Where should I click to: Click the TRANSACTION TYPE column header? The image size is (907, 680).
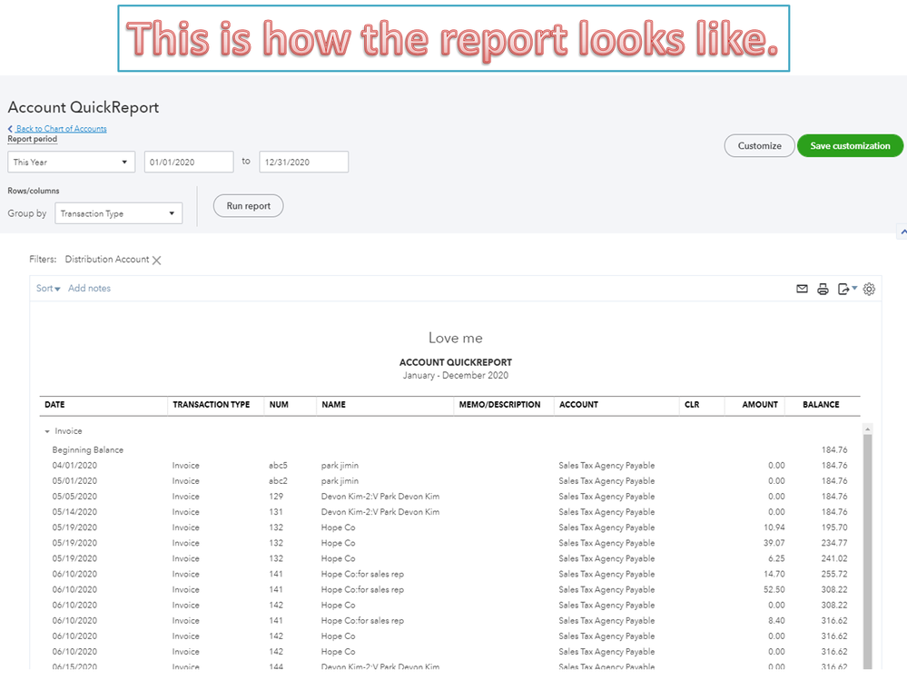[212, 405]
